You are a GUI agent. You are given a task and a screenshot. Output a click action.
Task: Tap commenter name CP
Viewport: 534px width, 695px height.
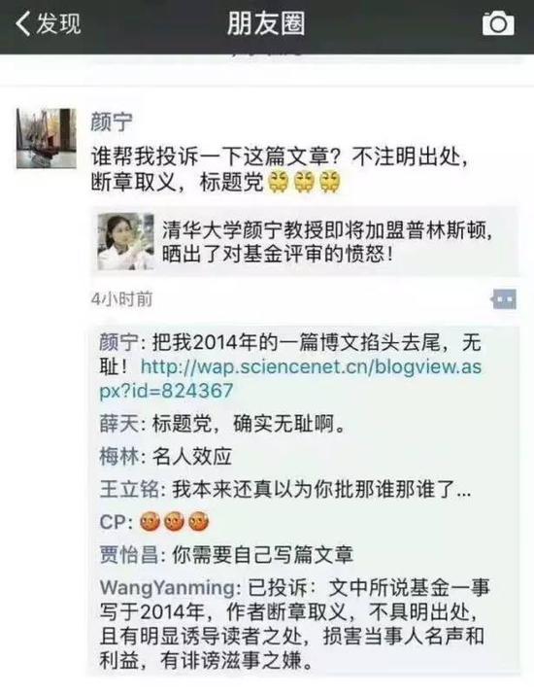[113, 522]
